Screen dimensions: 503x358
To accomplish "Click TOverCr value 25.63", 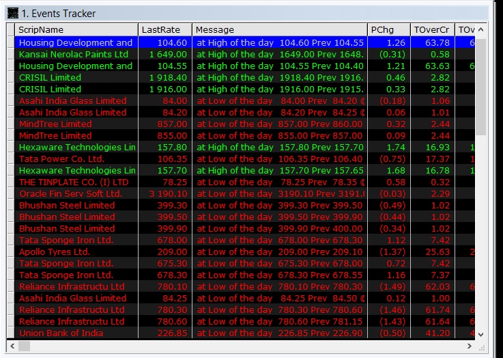I will [437, 251].
